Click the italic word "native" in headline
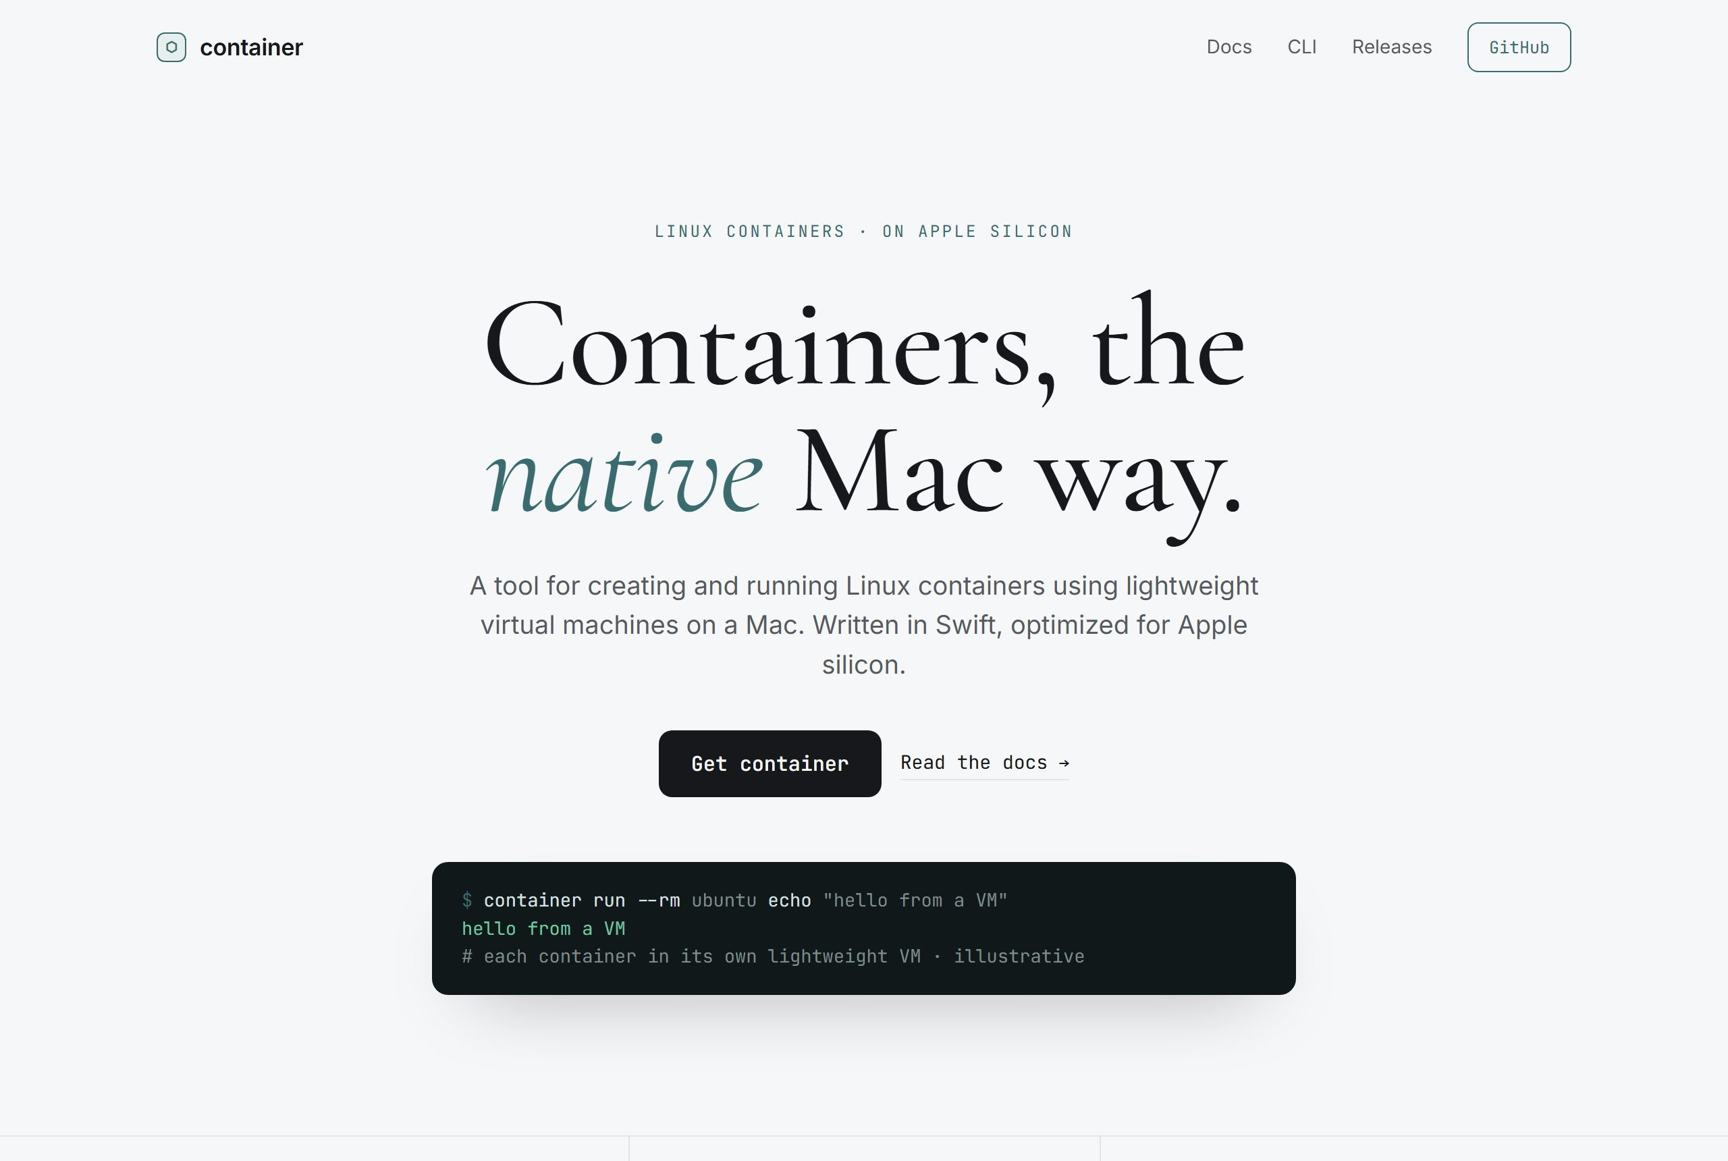The width and height of the screenshot is (1728, 1161). pyautogui.click(x=624, y=473)
